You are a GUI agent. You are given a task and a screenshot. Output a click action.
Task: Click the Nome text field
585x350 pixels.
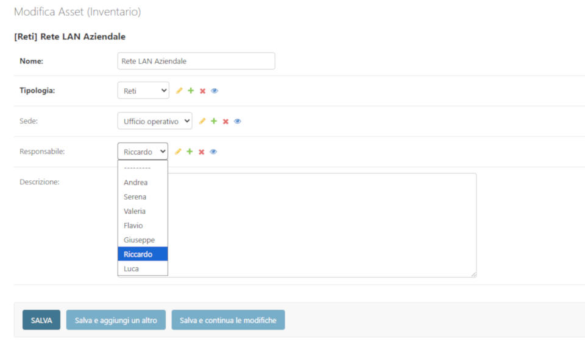pyautogui.click(x=196, y=61)
